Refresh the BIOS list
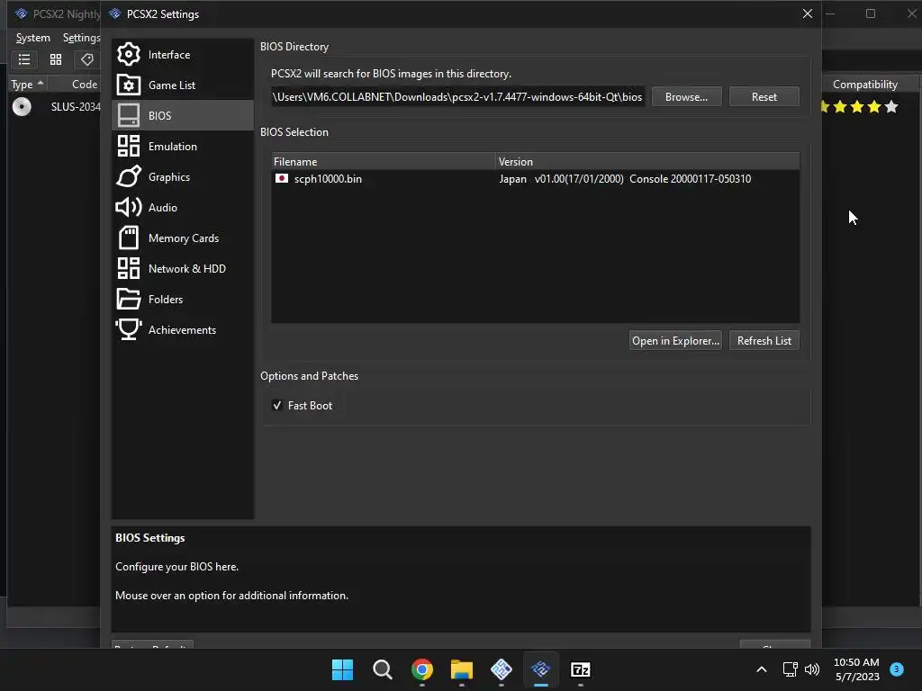Screen dimensions: 922x691 (x=764, y=341)
